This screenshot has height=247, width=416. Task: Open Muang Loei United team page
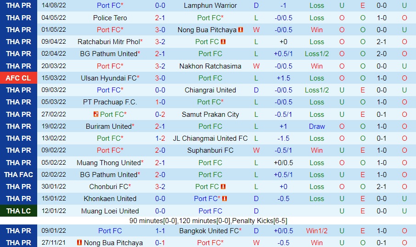pyautogui.click(x=110, y=211)
